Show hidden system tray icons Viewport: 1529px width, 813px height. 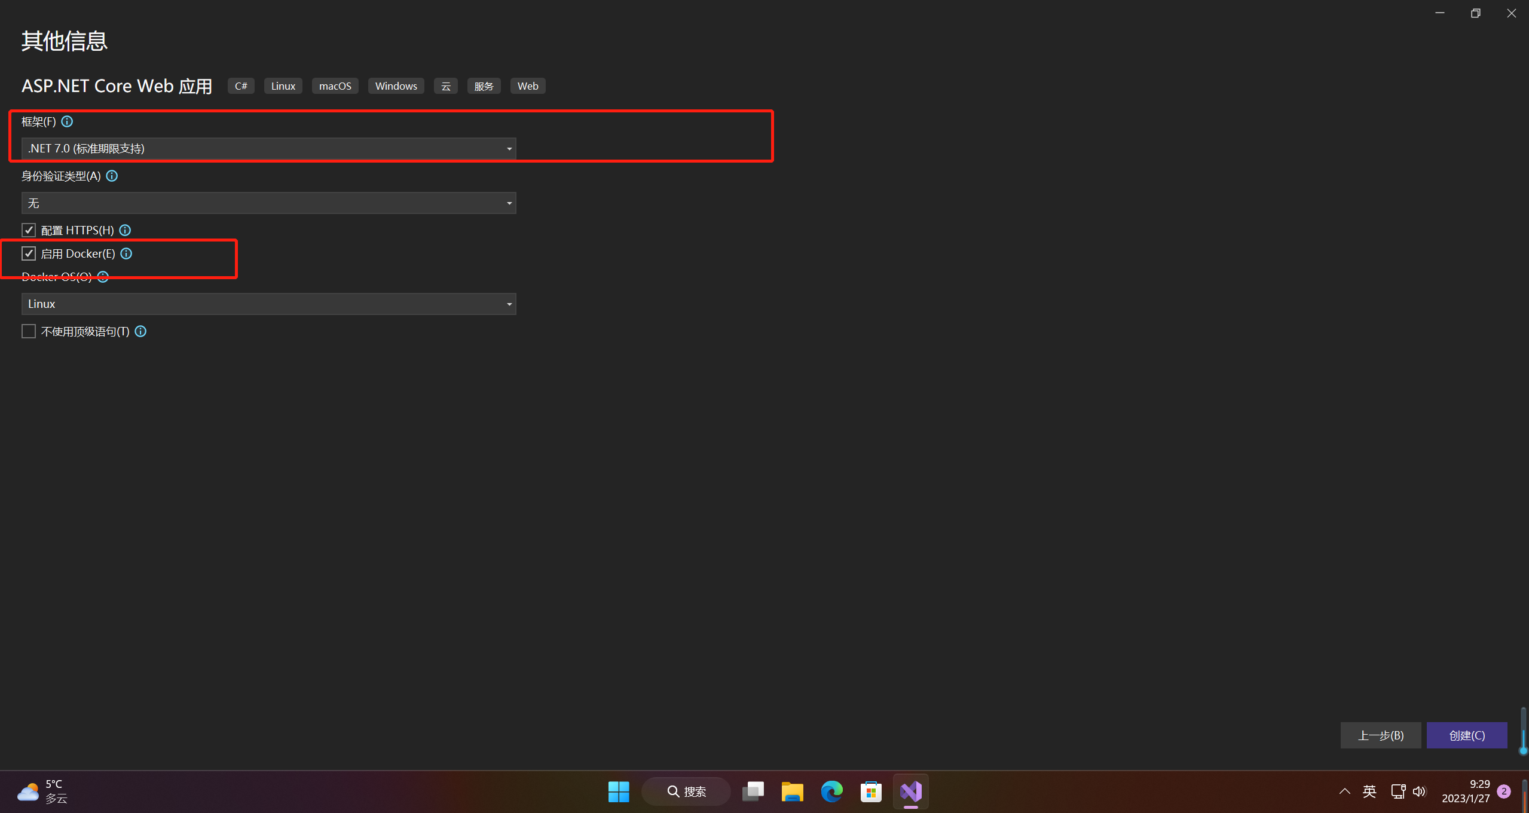1345,791
